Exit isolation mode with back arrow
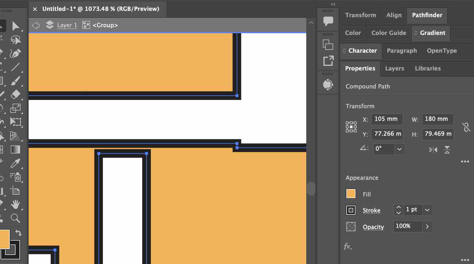 (36, 25)
